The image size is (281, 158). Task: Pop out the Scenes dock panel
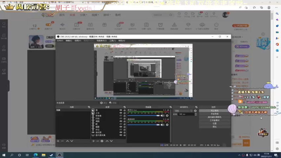(89, 107)
